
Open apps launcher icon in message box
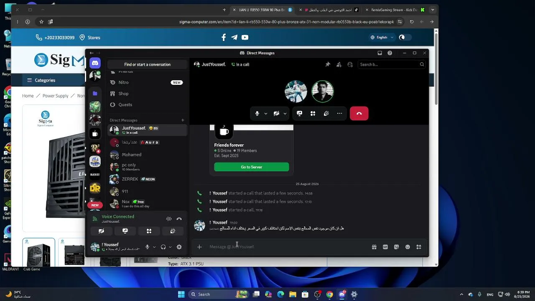click(x=418, y=247)
